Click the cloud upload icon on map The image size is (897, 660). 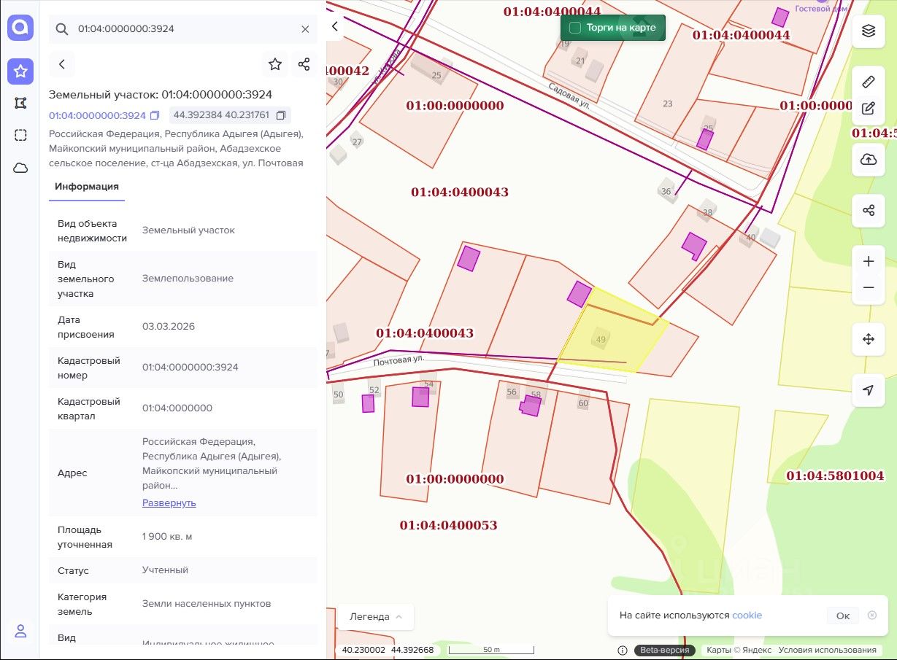[868, 160]
